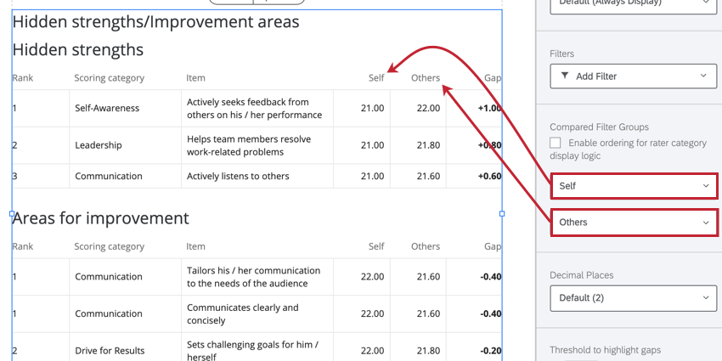The width and height of the screenshot is (722, 361).
Task: Click the Hidden strengths/Improvement areas title
Action: point(155,22)
